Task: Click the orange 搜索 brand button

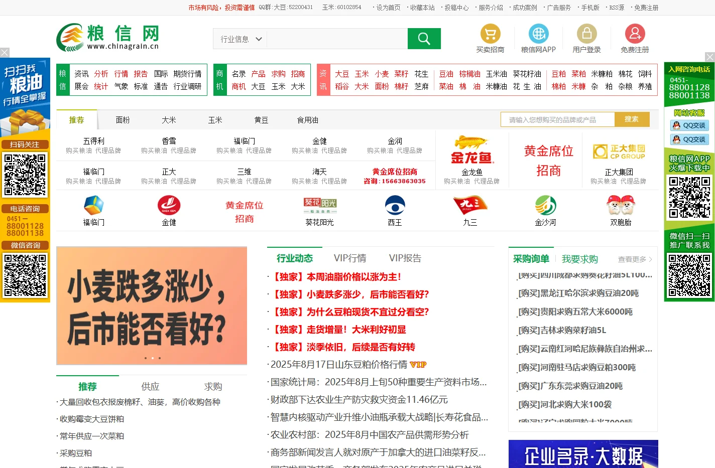Action: tap(632, 119)
